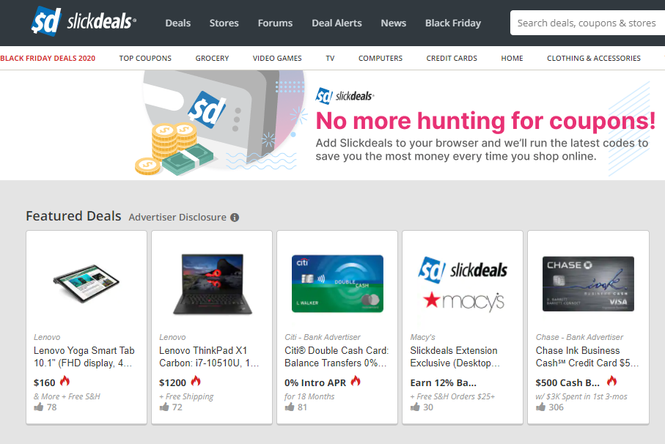Click the Slickdeals logo in header

pyautogui.click(x=84, y=21)
